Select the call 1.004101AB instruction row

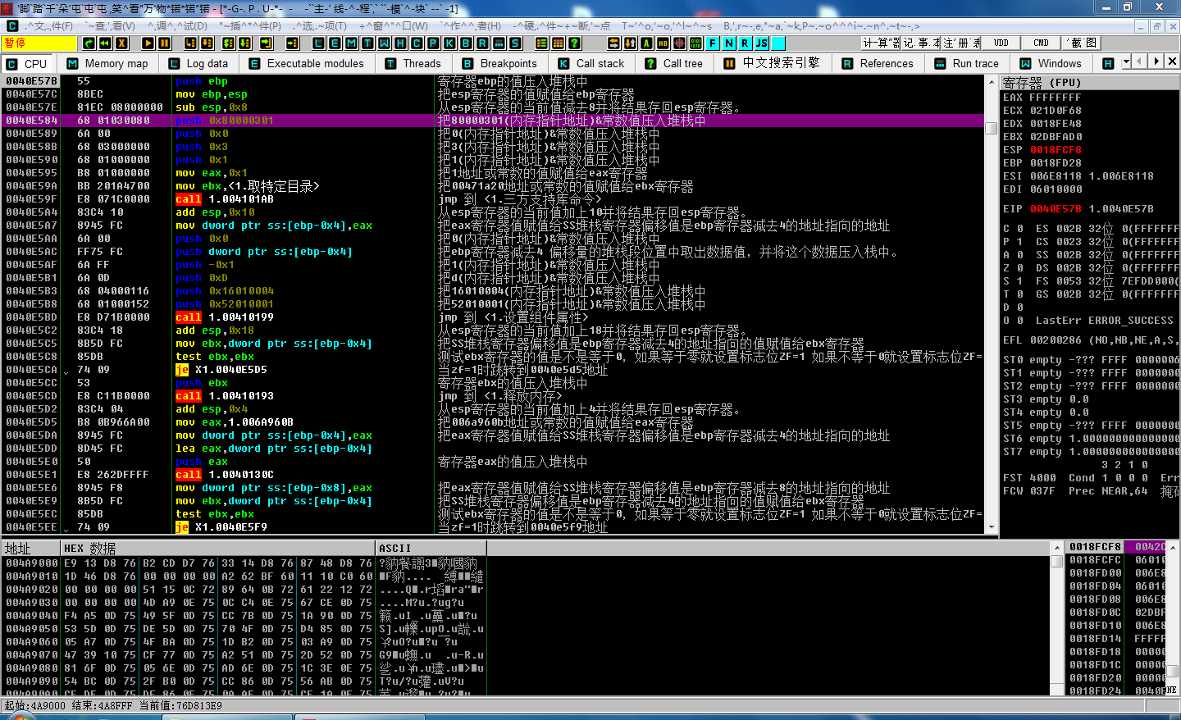pos(494,199)
